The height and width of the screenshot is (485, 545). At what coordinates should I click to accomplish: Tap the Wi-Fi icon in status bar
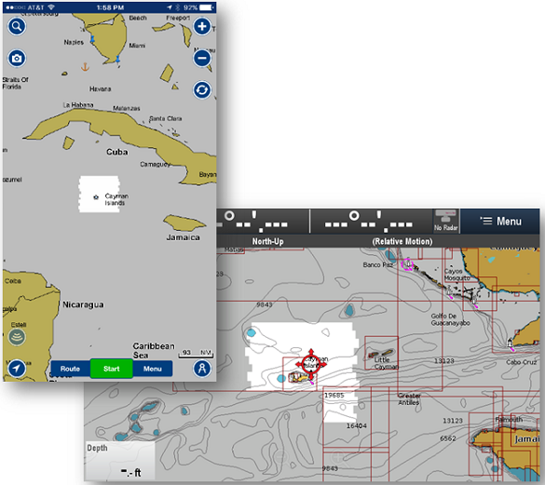tap(51, 7)
